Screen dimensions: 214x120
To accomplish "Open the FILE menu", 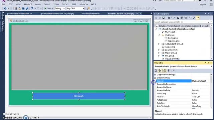I will click(4, 4).
